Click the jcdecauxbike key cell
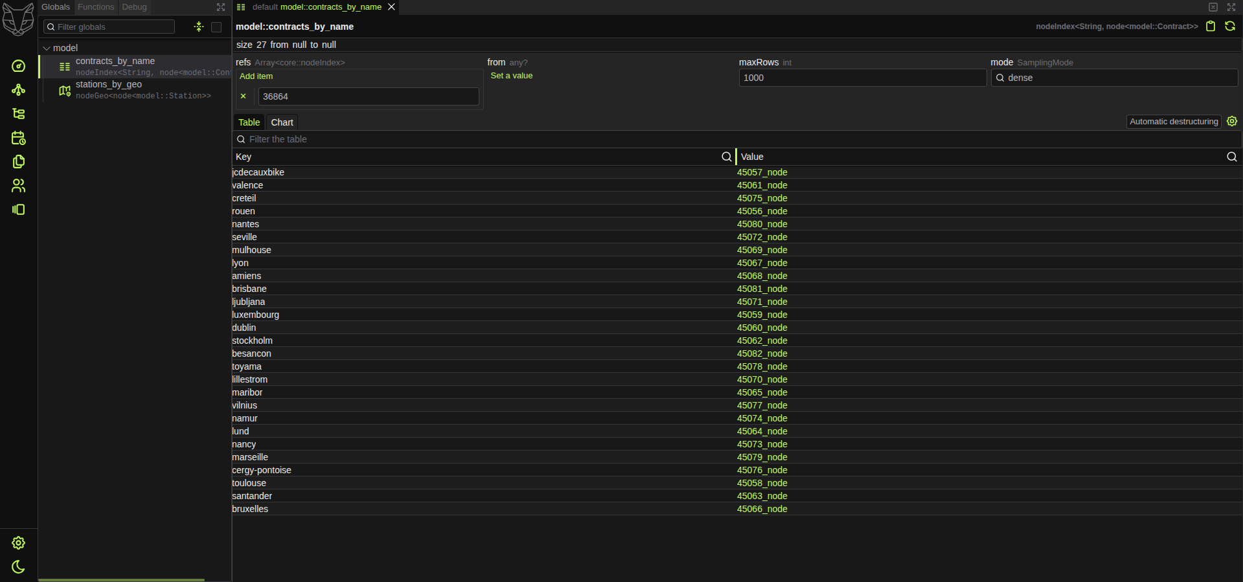The width and height of the screenshot is (1243, 582). [x=484, y=172]
